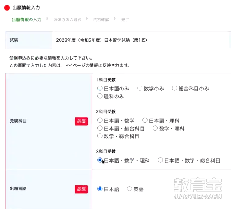Image resolution: width=231 pixels, height=209 pixels.
Task: Click the 出願情報入力 page title
Action: tap(26, 7)
